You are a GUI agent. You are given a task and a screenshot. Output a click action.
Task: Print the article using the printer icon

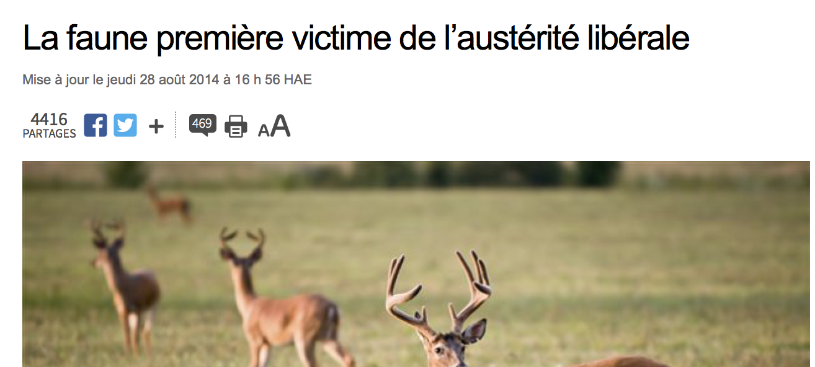[x=236, y=126]
